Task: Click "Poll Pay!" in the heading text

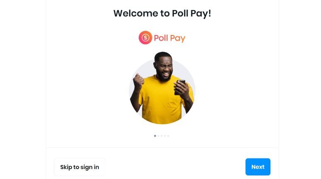Action: coord(191,14)
